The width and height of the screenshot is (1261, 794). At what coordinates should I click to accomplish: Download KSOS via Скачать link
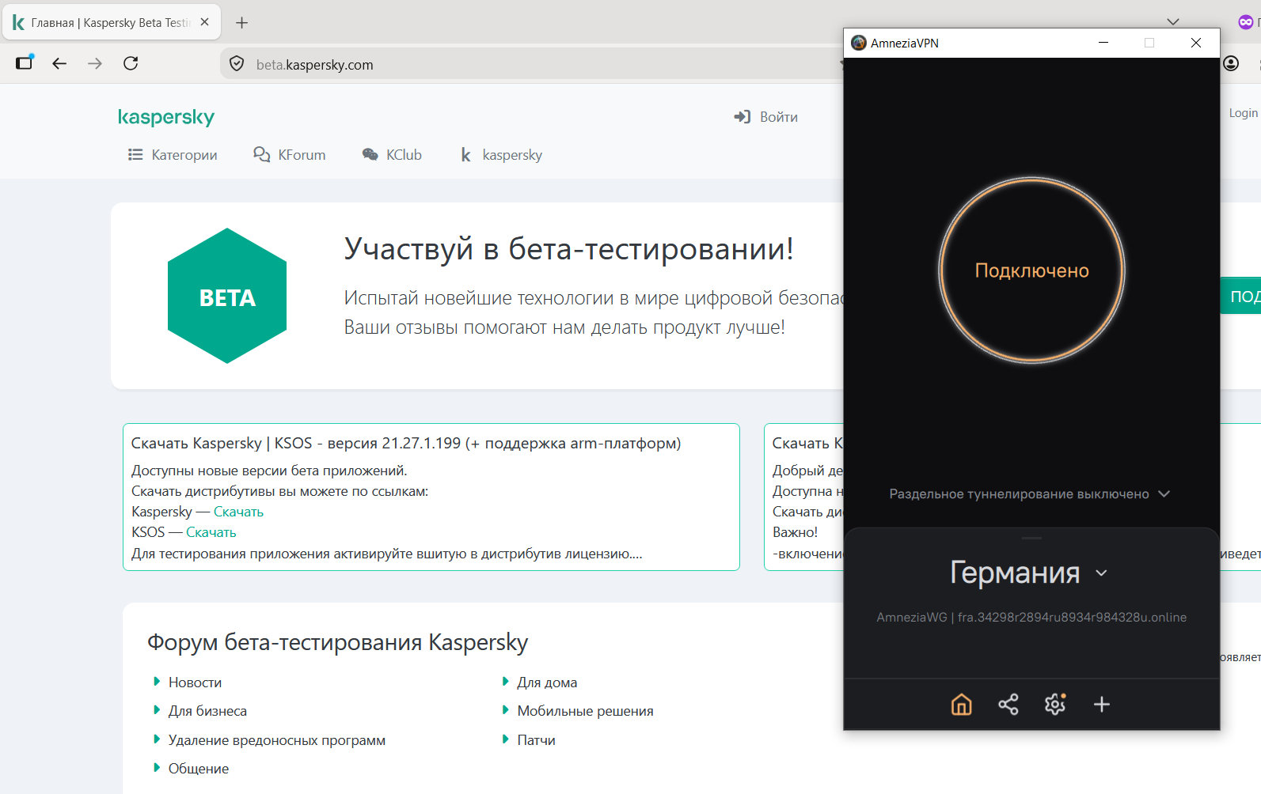[211, 532]
